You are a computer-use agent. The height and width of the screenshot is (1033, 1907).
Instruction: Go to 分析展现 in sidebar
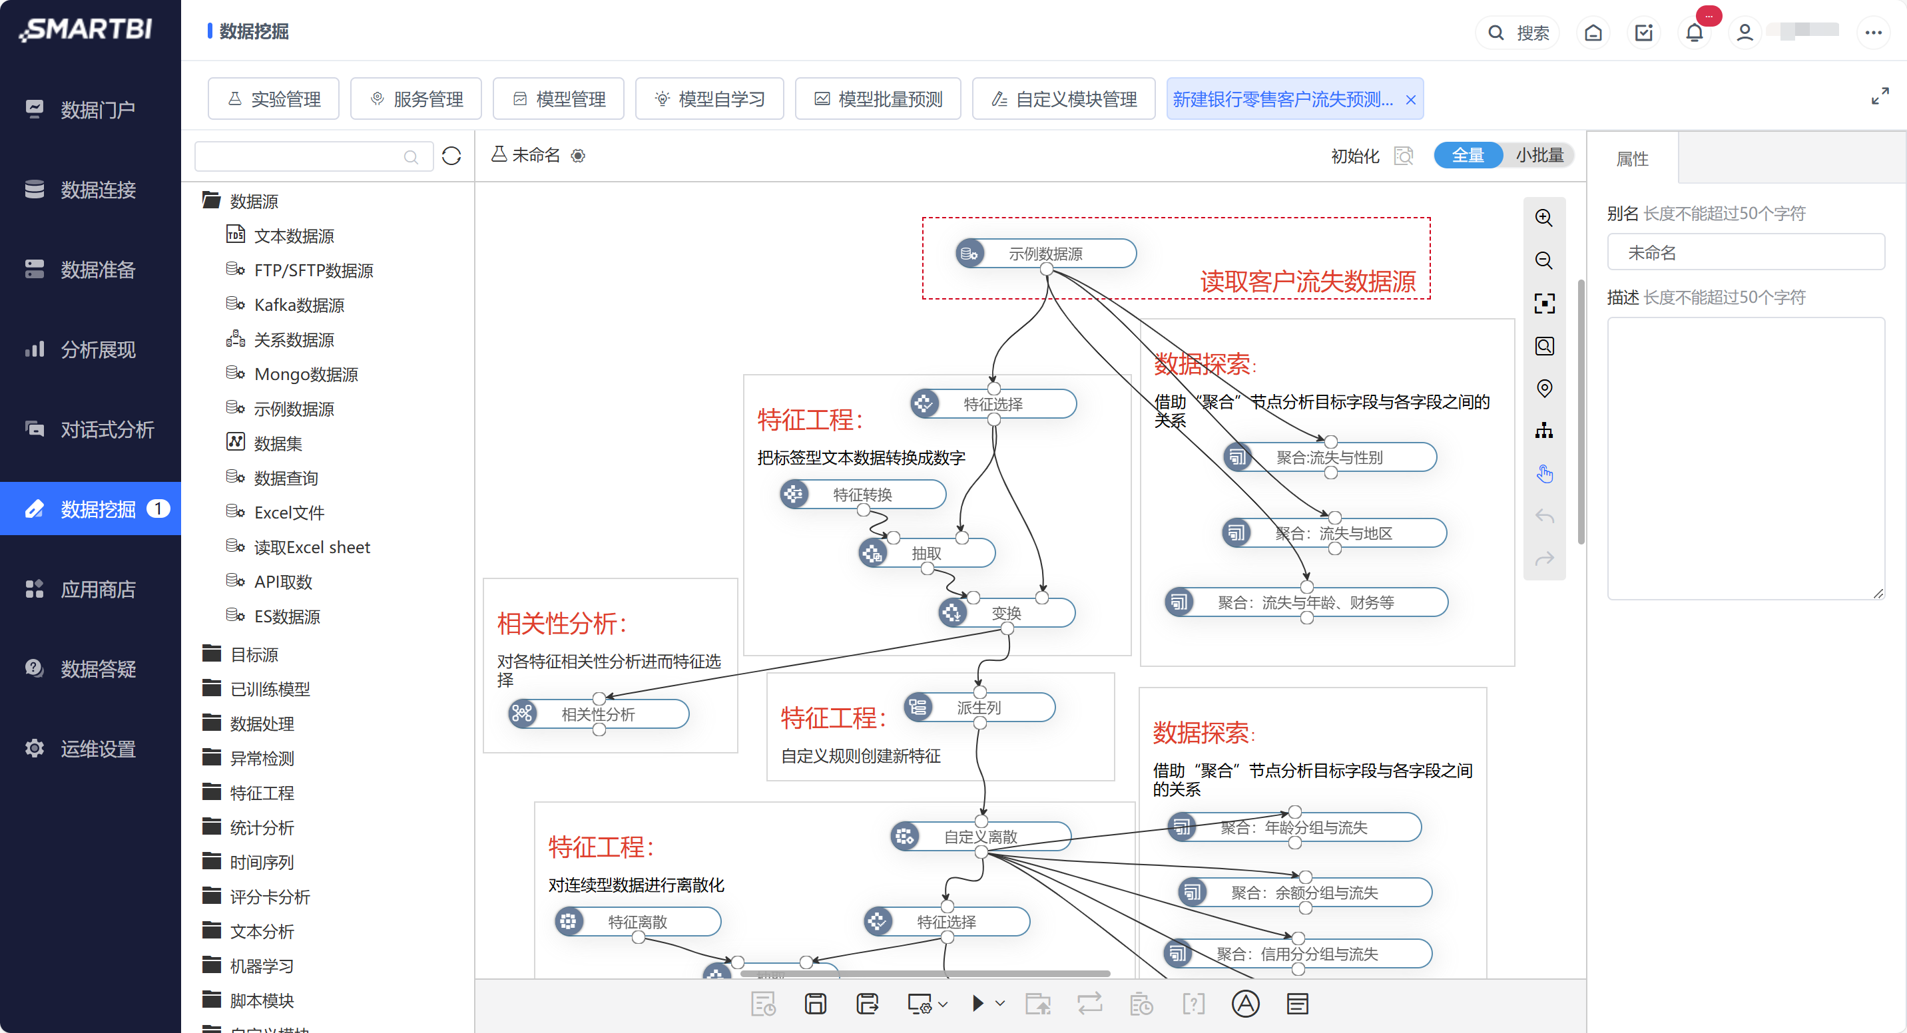point(91,349)
